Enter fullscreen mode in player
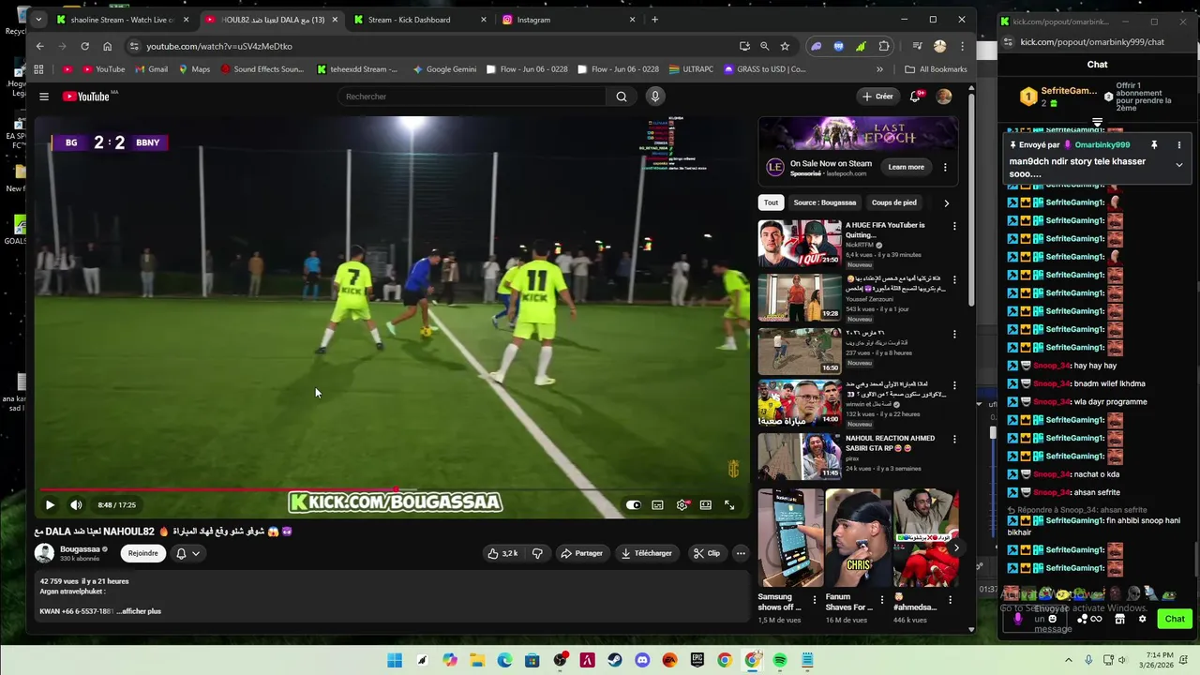Viewport: 1200px width, 675px height. pyautogui.click(x=729, y=505)
